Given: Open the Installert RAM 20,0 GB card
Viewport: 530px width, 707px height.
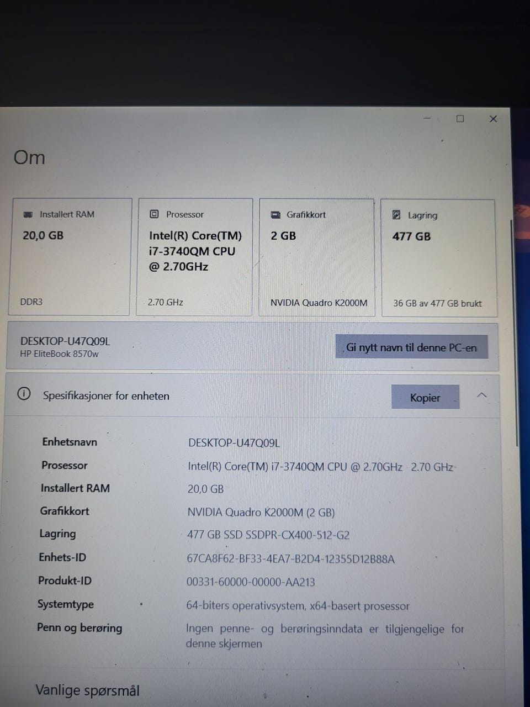Looking at the screenshot, I should click(x=70, y=257).
